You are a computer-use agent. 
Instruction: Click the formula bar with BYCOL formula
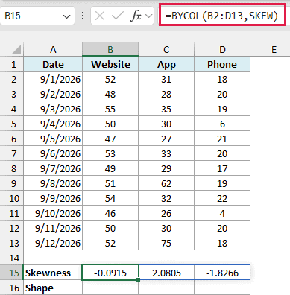pyautogui.click(x=222, y=16)
